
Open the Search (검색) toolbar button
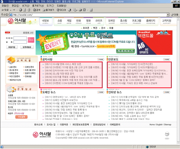coord(37,10)
